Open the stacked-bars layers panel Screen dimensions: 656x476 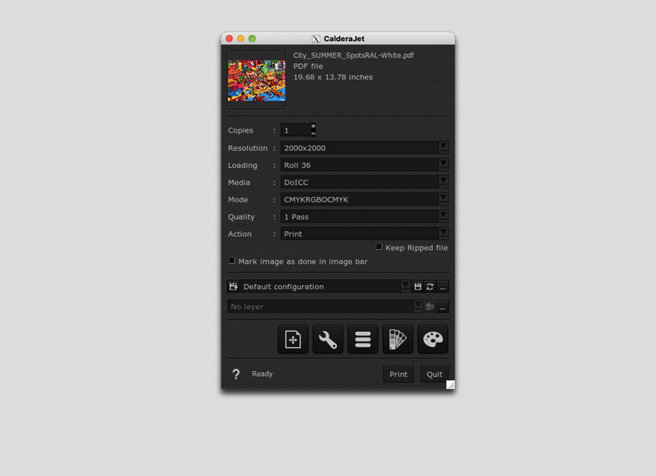click(x=362, y=339)
